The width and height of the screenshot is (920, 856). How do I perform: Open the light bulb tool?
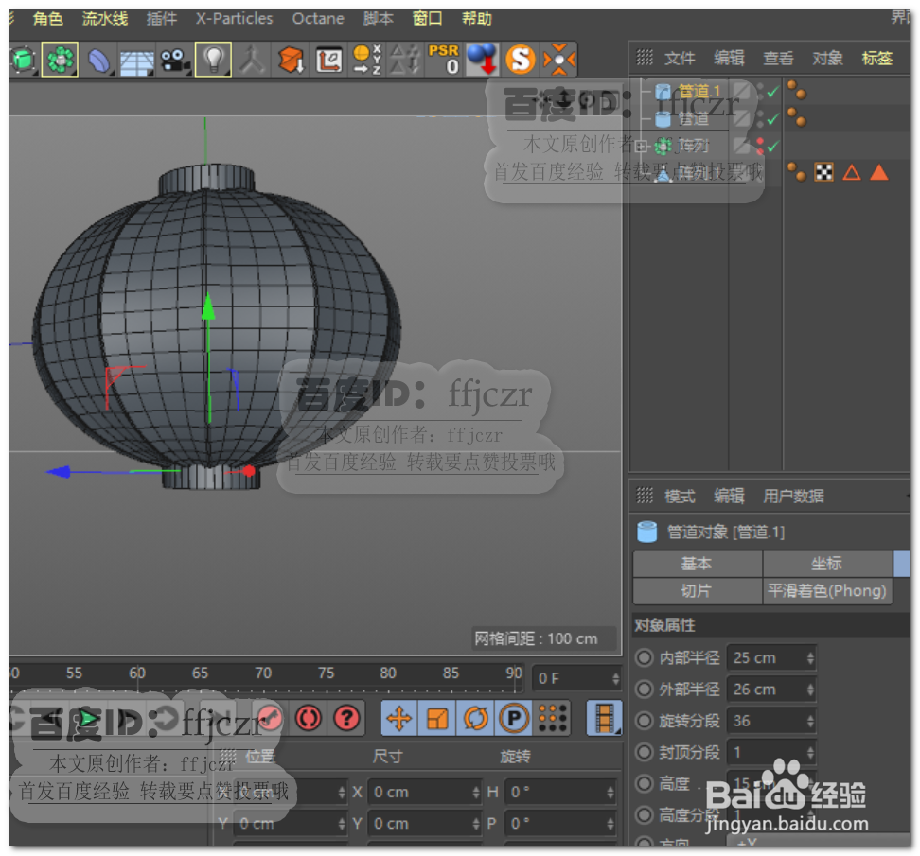tap(213, 60)
